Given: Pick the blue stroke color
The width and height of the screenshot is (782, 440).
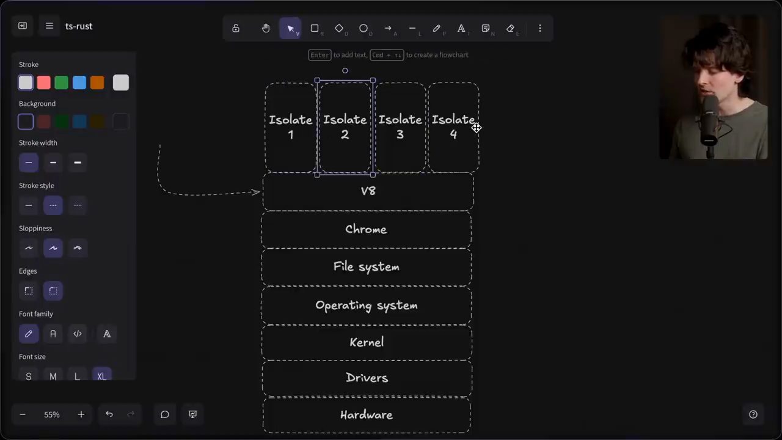Looking at the screenshot, I should pos(79,82).
